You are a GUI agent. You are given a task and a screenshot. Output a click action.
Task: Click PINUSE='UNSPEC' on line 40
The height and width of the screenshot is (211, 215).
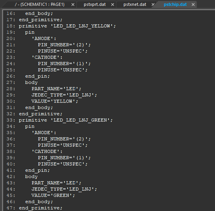tap(62, 164)
